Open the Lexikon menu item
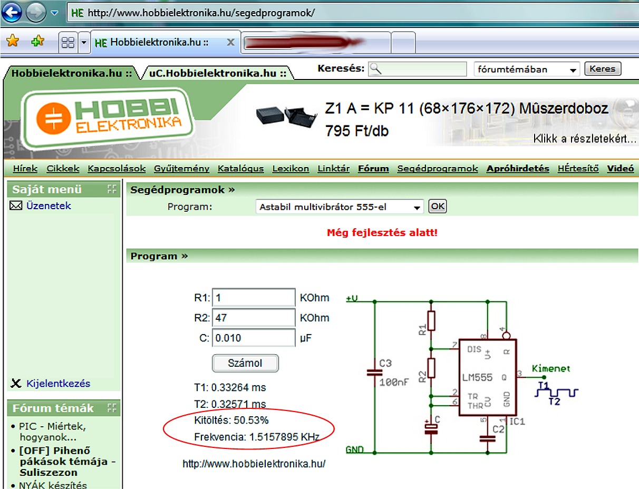The width and height of the screenshot is (639, 489). point(291,169)
